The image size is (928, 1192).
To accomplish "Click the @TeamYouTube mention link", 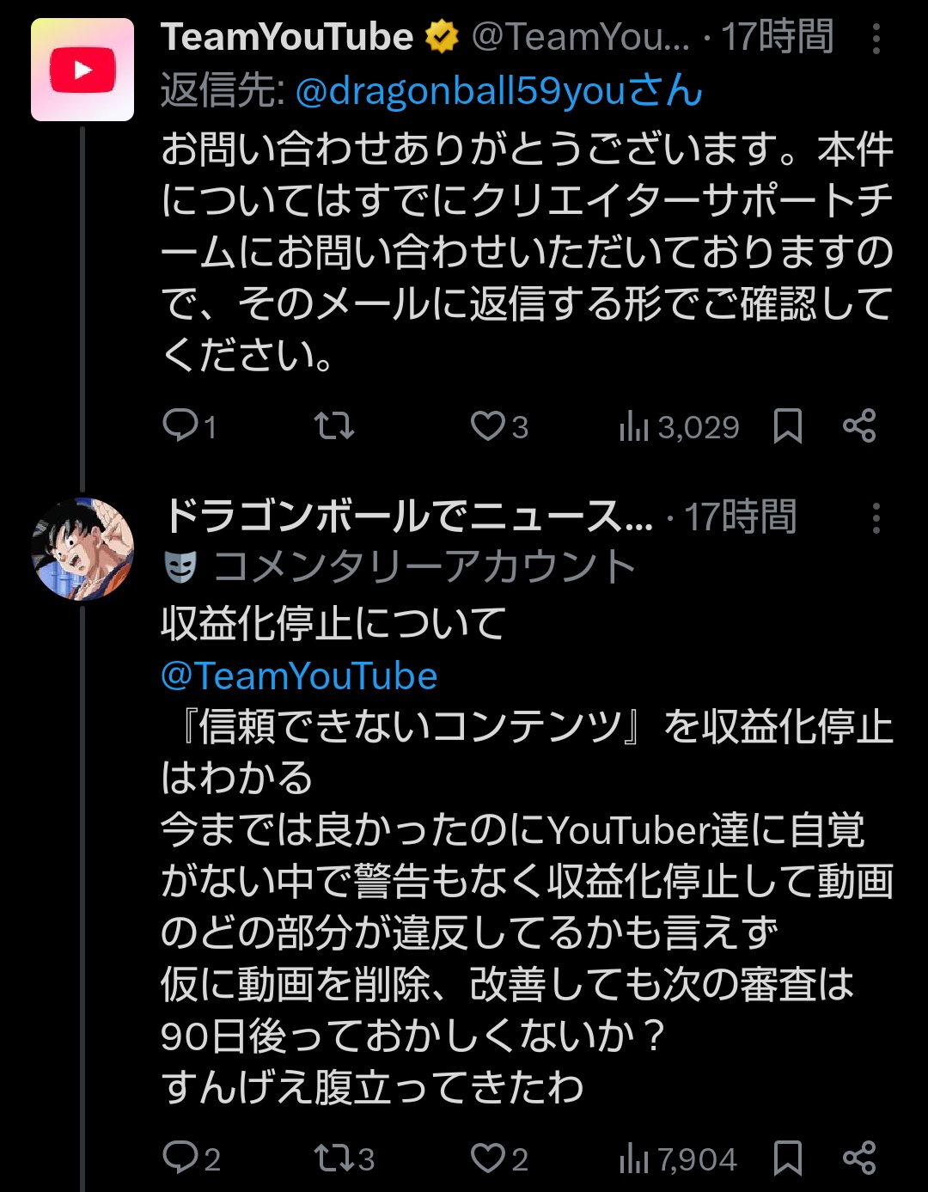I will tap(299, 676).
